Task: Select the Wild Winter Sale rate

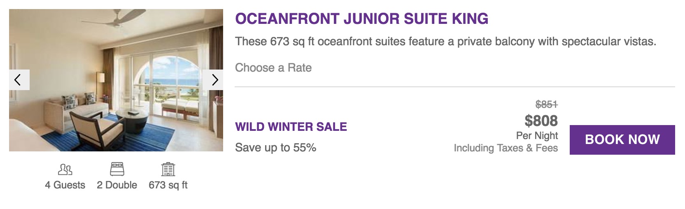Action: [x=291, y=127]
